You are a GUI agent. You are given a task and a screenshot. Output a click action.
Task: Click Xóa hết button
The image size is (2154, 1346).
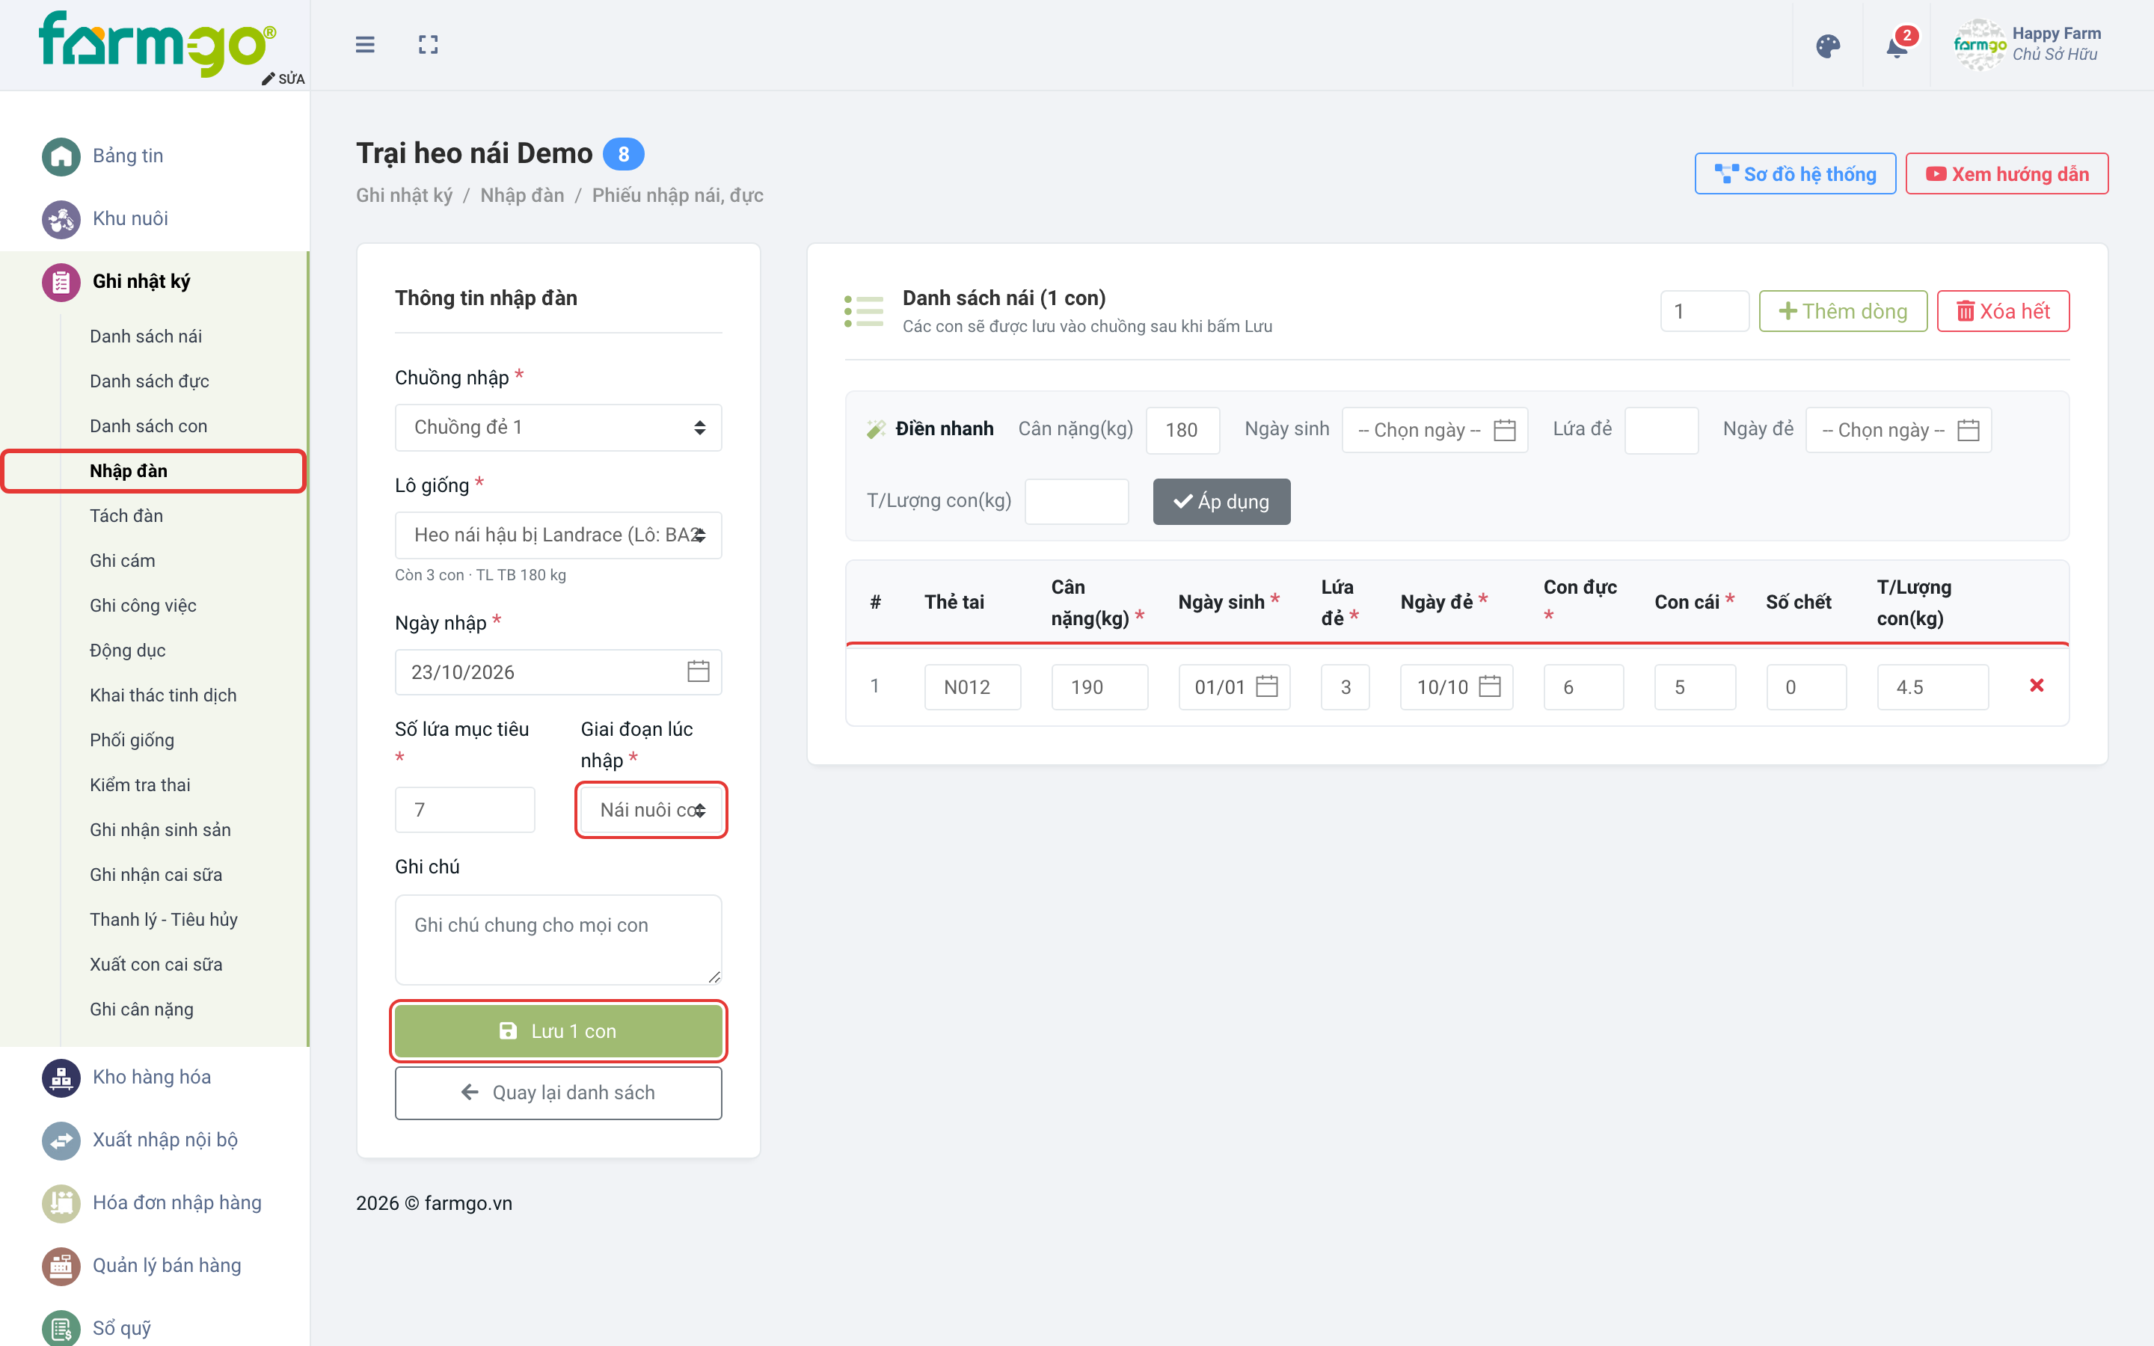2003,310
